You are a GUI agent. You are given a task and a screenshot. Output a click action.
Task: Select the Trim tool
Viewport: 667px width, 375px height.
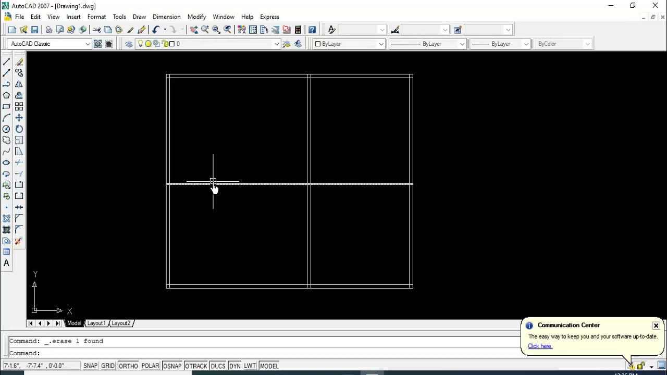19,162
